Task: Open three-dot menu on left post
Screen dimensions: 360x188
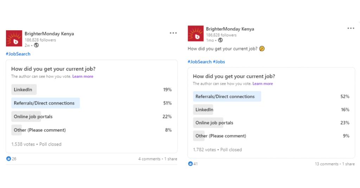Action: (x=173, y=33)
